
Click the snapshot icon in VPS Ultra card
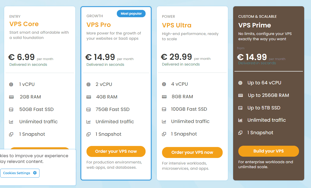coord(164,134)
